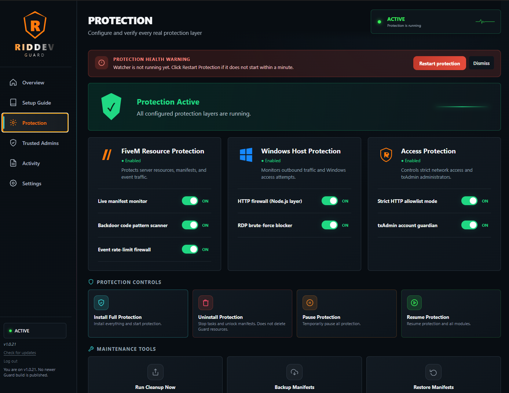Click the Windows Host Protection heading
Screen dimensions: 509x393
pyautogui.click(x=301, y=151)
